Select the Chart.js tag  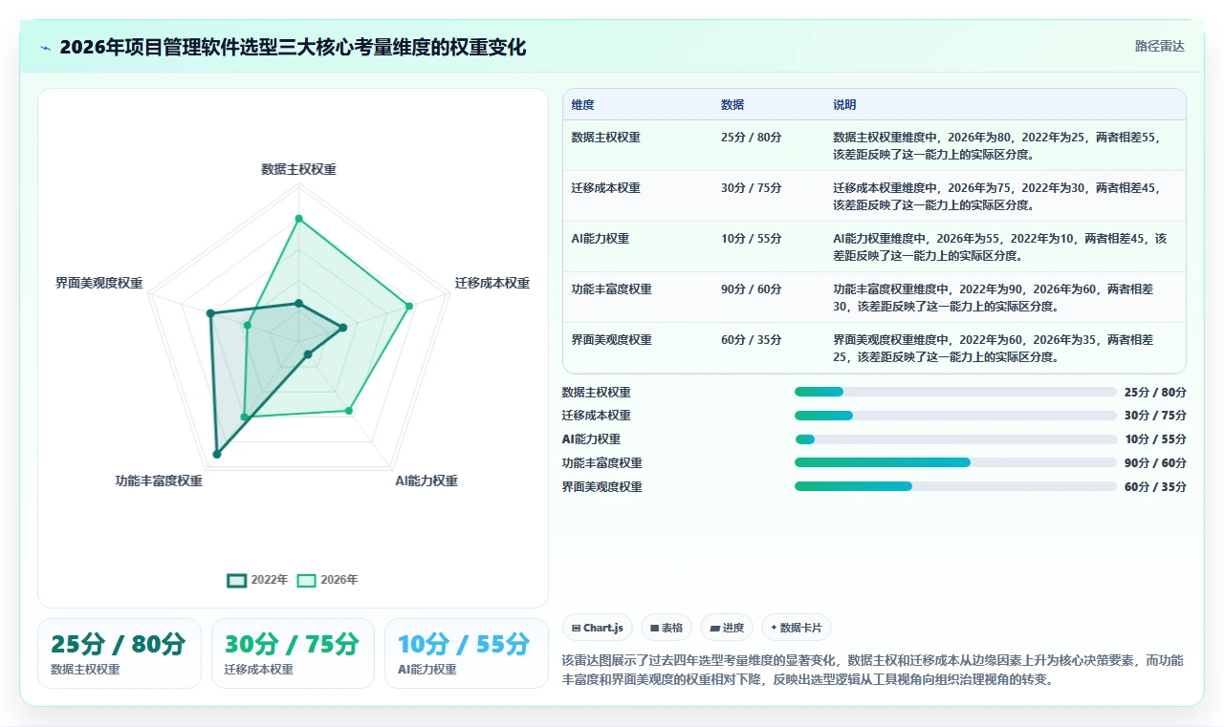[x=597, y=628]
